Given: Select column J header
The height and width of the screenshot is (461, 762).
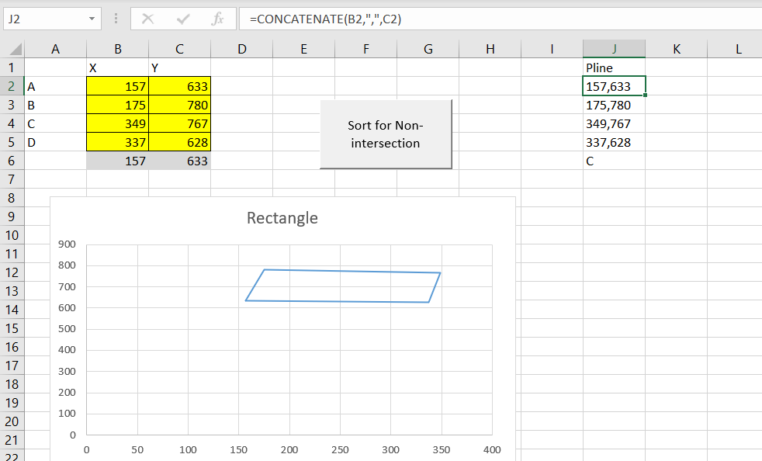Looking at the screenshot, I should tap(615, 49).
